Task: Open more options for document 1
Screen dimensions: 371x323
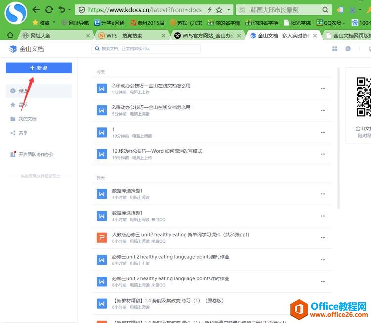Action: click(x=323, y=132)
